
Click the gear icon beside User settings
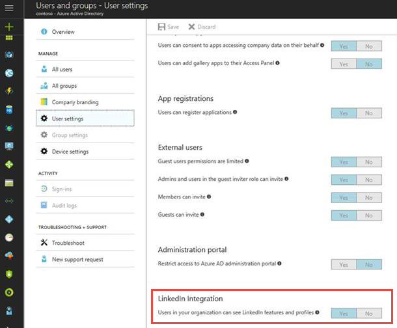[44, 118]
